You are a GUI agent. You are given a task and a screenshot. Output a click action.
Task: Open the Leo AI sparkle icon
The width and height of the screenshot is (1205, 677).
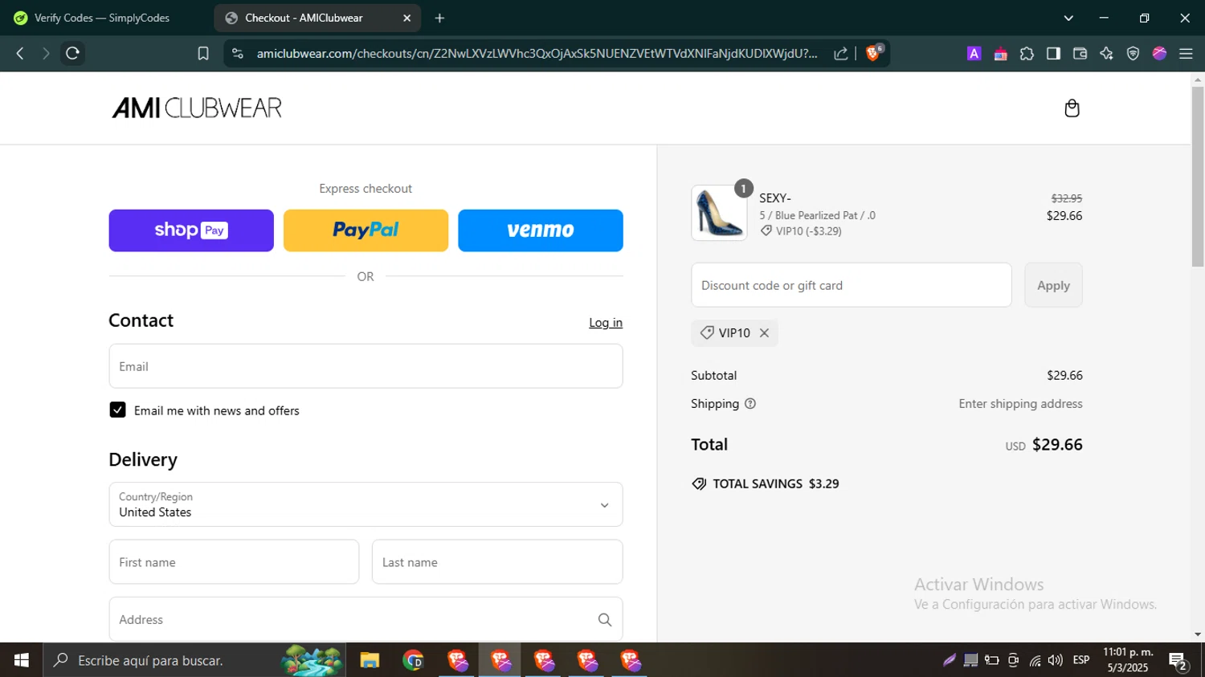[x=1106, y=53]
